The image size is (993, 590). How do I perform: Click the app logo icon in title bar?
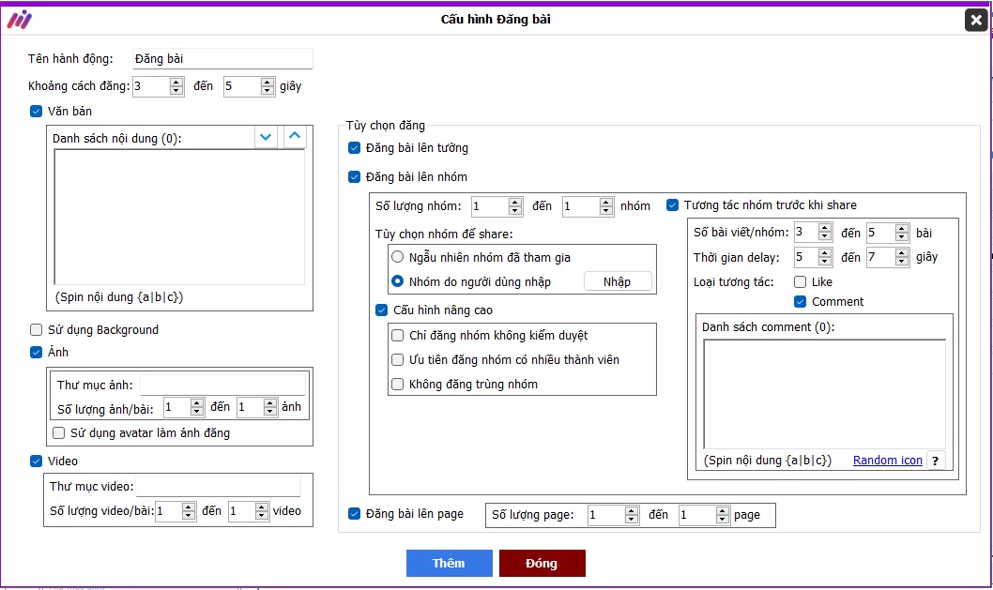(x=19, y=20)
